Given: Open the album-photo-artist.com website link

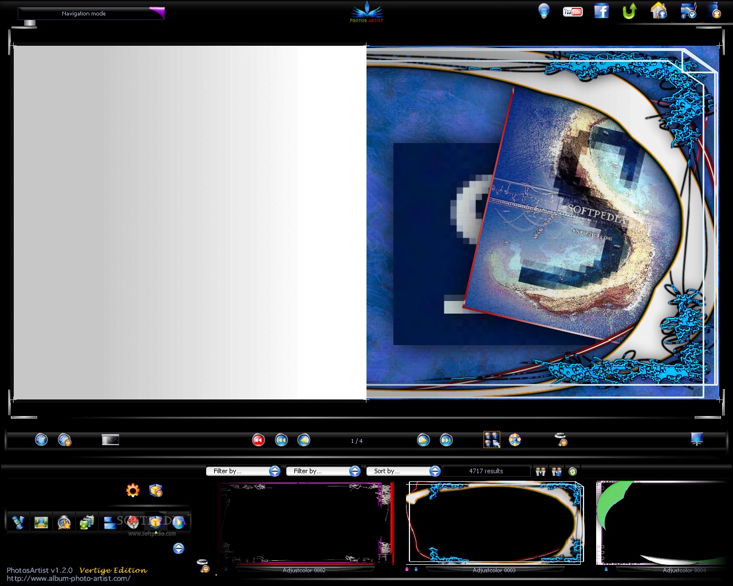Looking at the screenshot, I should click(69, 579).
